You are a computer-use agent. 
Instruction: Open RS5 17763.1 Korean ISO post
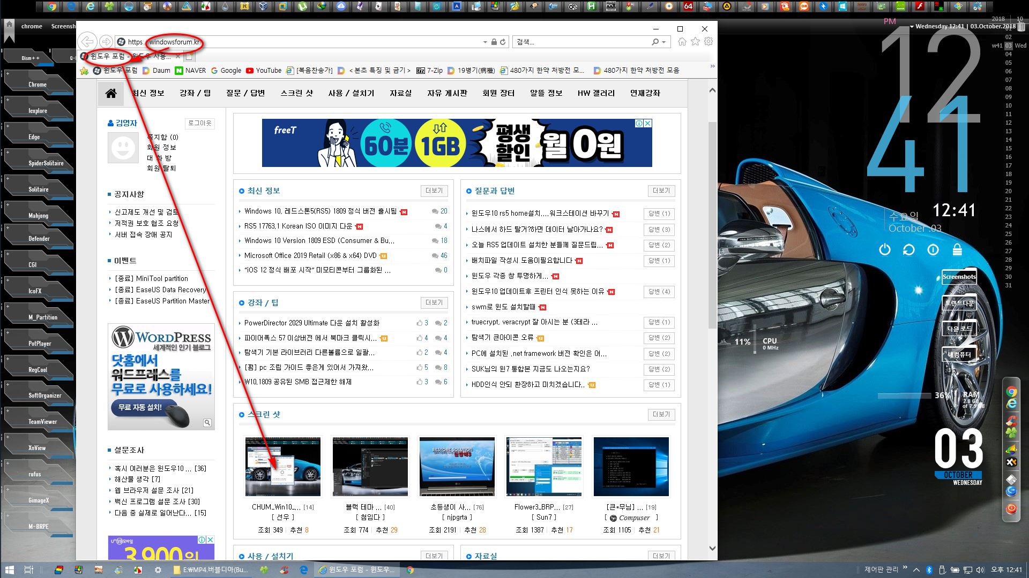pyautogui.click(x=298, y=226)
